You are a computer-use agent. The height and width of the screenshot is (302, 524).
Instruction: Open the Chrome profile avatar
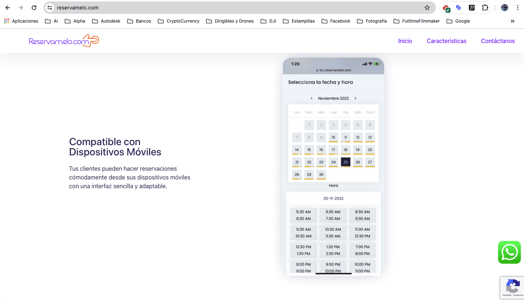[x=505, y=8]
